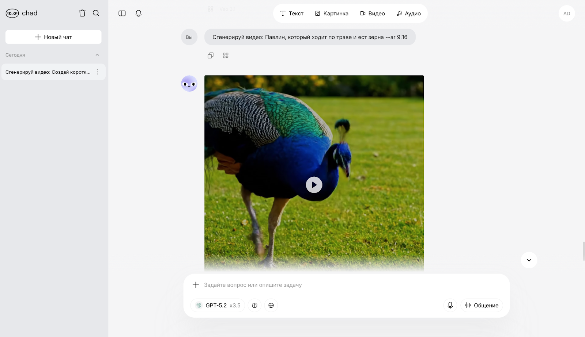Click the four-squares icon under the user message
This screenshot has width=585, height=337.
tap(226, 55)
